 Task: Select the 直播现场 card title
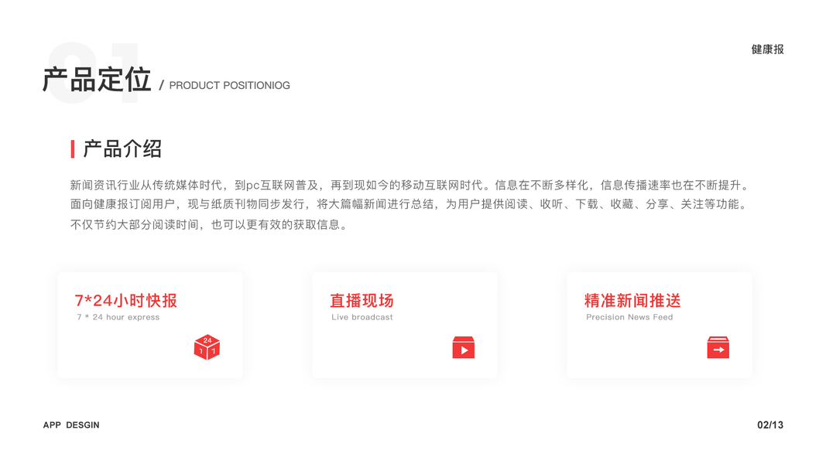click(362, 300)
